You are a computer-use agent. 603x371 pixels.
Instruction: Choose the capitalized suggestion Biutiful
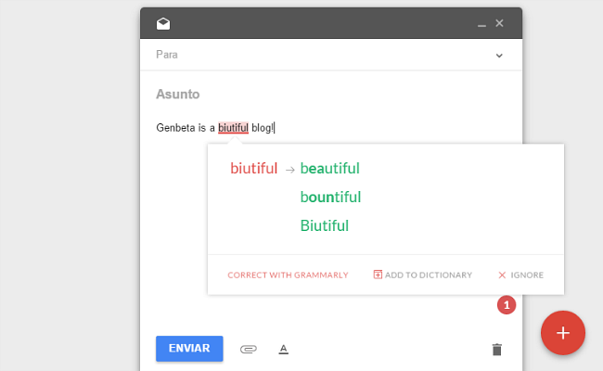point(324,225)
